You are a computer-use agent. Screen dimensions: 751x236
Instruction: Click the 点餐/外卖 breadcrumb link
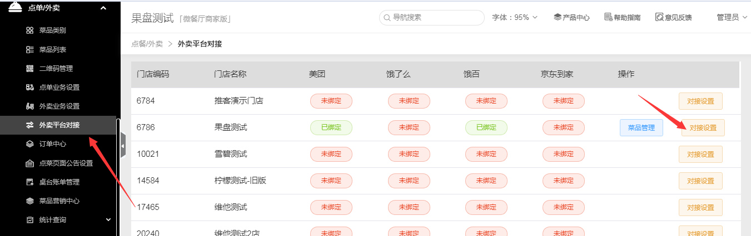click(x=147, y=44)
